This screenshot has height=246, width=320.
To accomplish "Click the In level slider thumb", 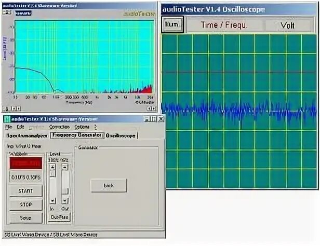I will coord(52,174).
